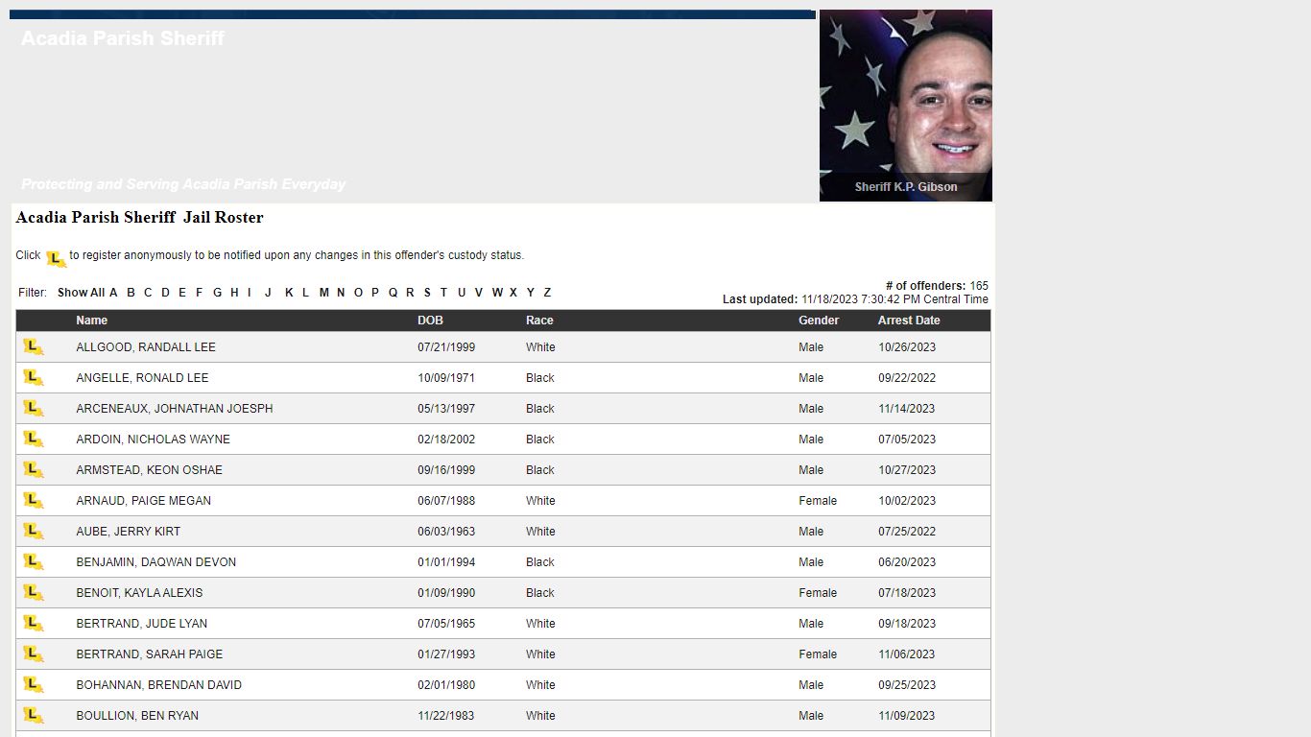Click notification icon for ALLGOOD, RANDALL LEE
Viewport: 1311px width, 737px height.
click(34, 347)
